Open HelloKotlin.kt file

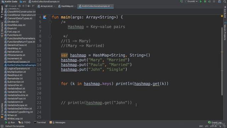click(13, 52)
